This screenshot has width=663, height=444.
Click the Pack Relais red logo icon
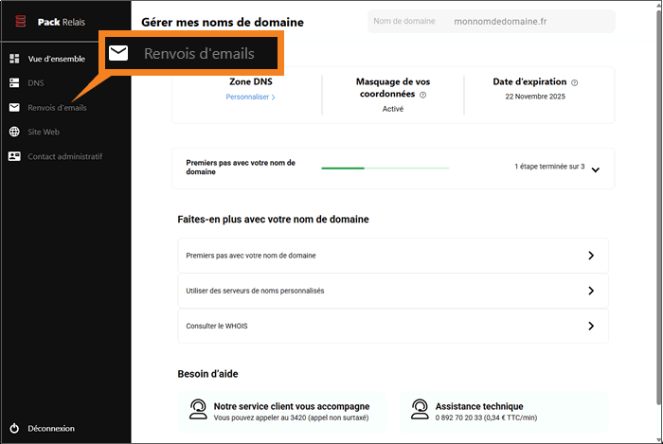point(20,21)
